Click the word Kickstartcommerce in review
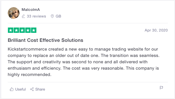Viewport: 175px width, 99px height. [27, 49]
